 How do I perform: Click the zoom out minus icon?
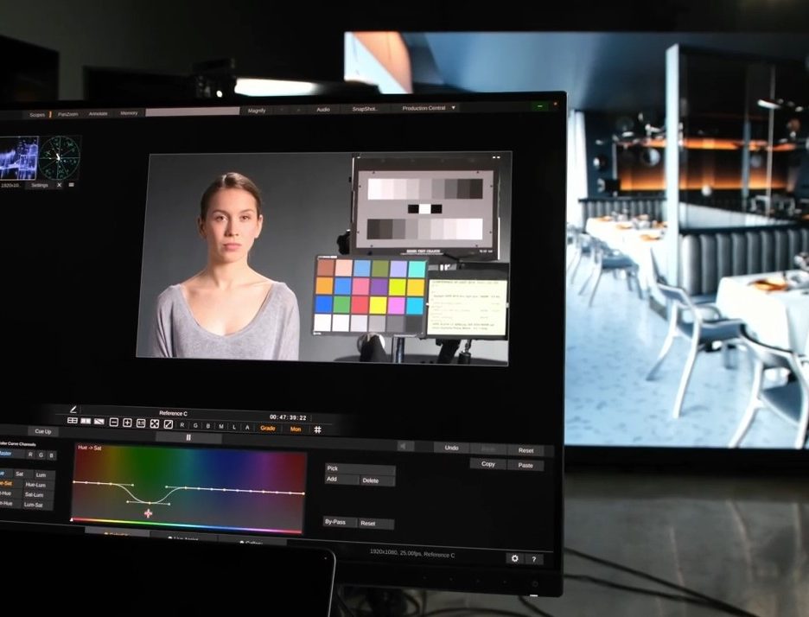pyautogui.click(x=113, y=423)
